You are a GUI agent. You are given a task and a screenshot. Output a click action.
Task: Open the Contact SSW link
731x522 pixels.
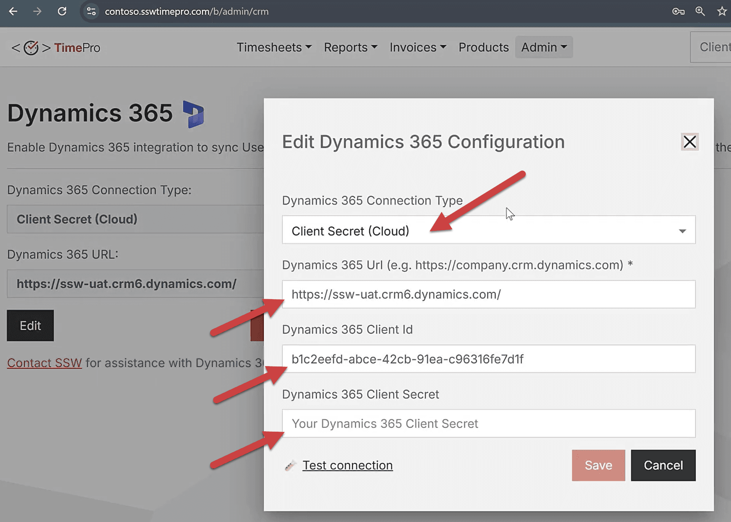45,363
